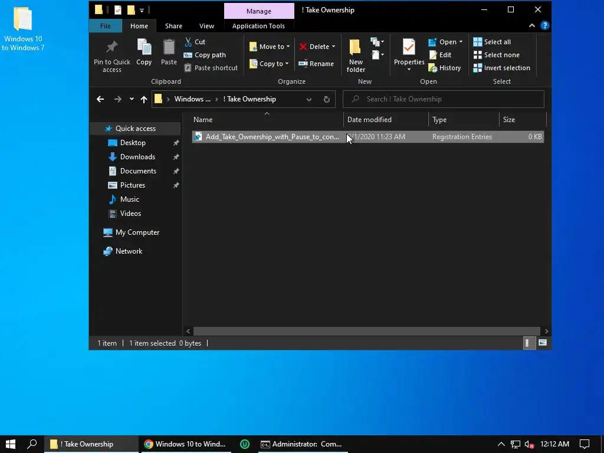Refresh the current folder view
604x453 pixels.
coord(327,99)
